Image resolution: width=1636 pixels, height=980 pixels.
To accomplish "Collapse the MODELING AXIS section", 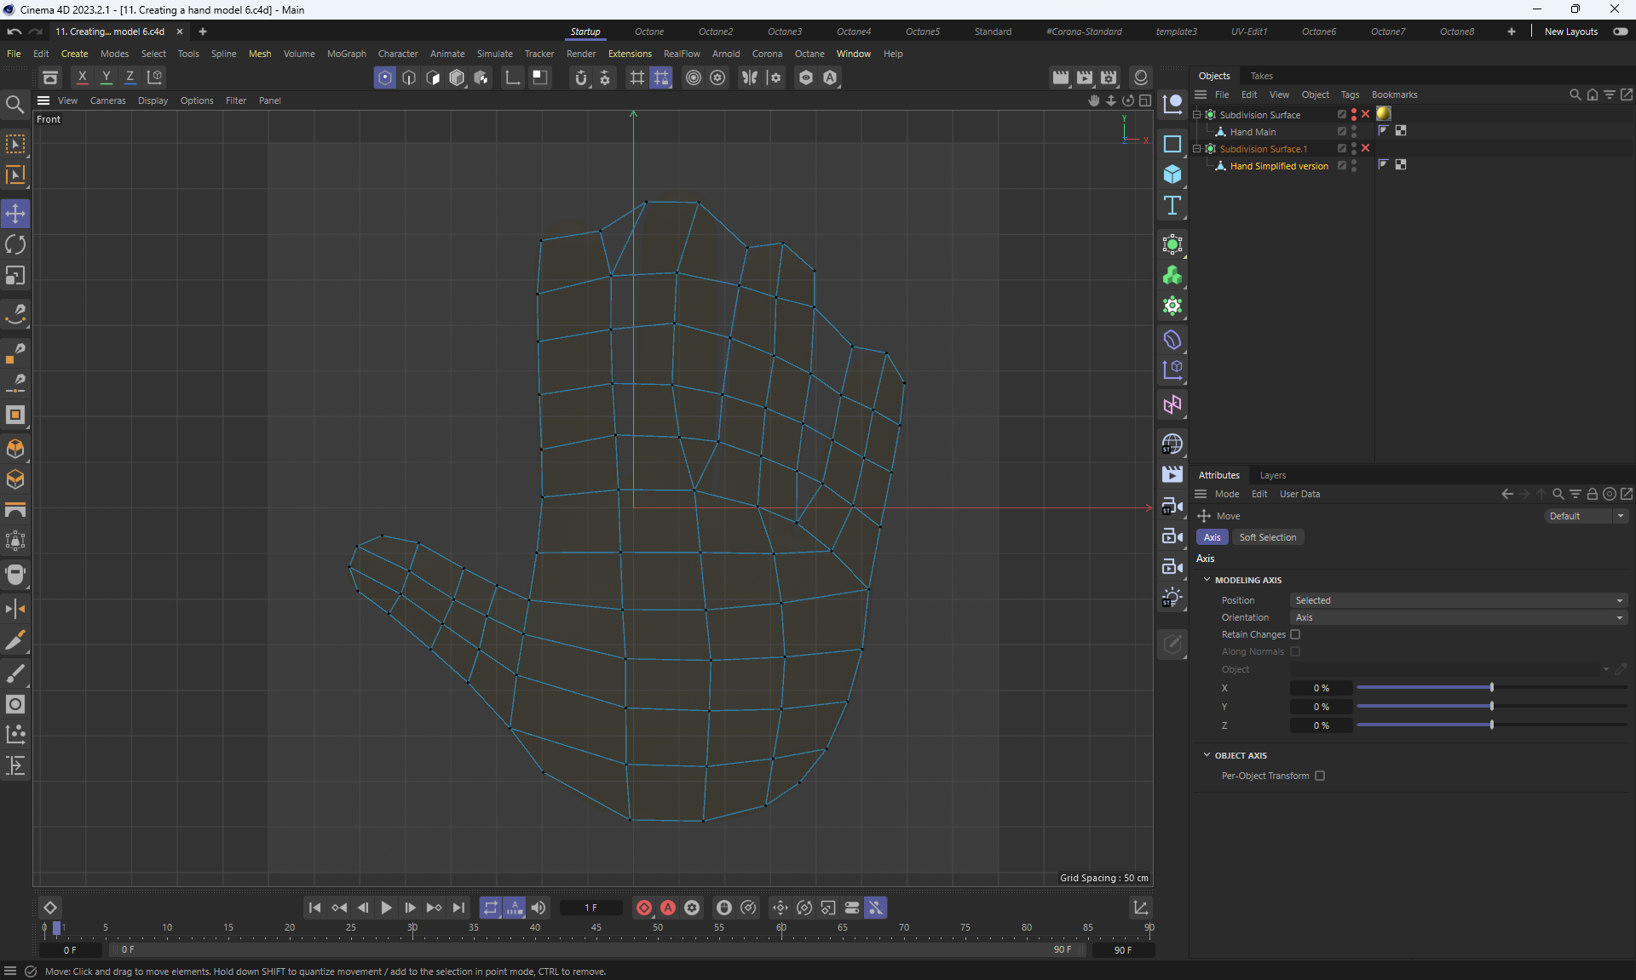I will tap(1207, 580).
